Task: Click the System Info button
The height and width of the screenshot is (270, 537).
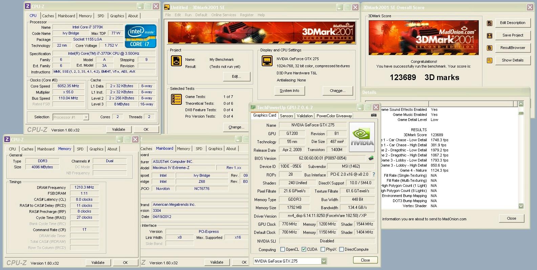Action: click(289, 91)
